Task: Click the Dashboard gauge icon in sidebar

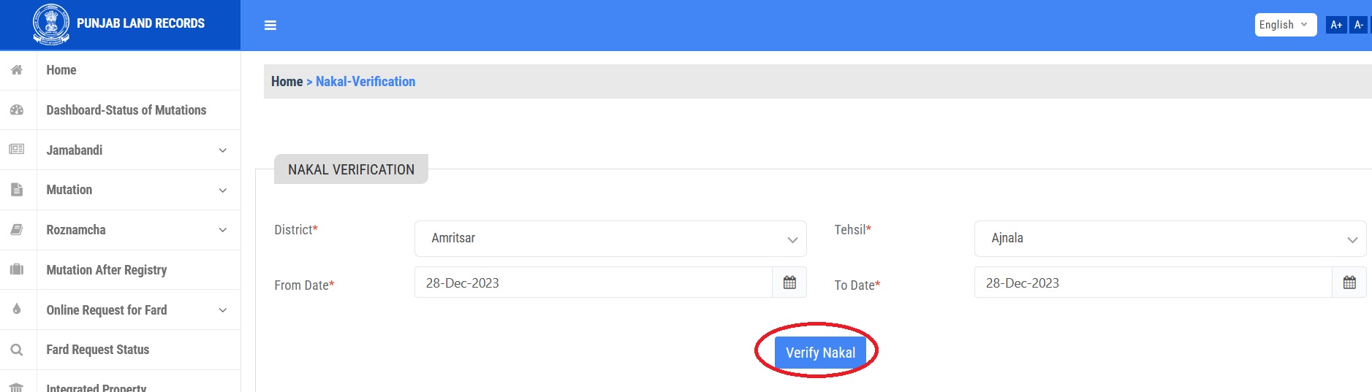Action: (x=17, y=110)
